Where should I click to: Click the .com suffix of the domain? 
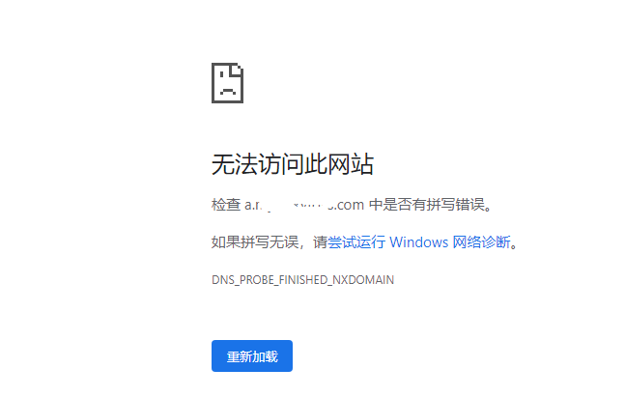(x=348, y=205)
